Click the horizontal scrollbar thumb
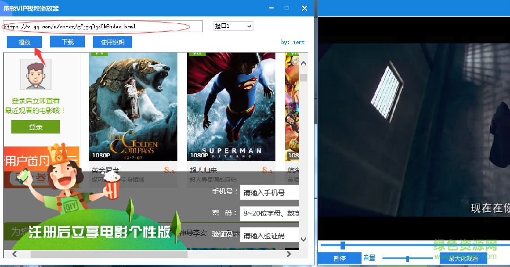 [109, 255]
